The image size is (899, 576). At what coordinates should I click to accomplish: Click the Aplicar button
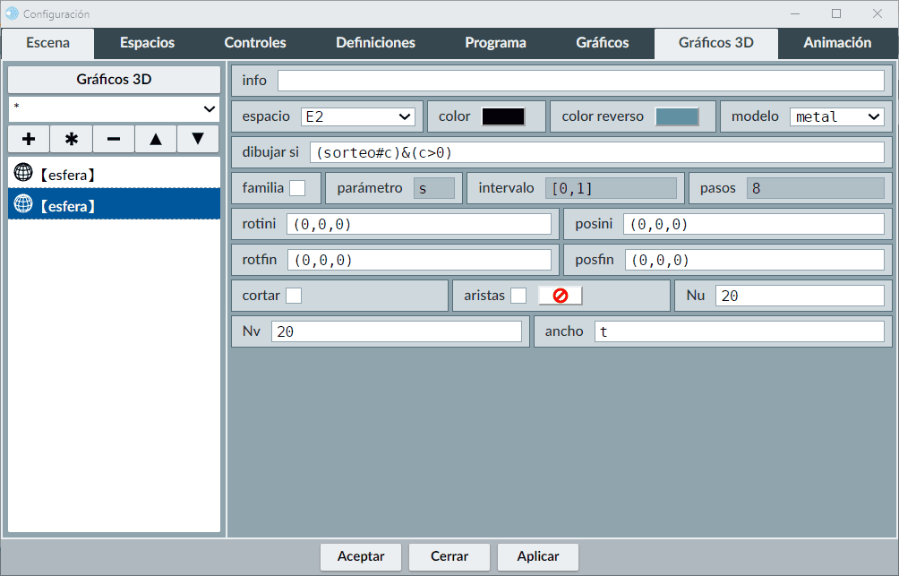point(538,556)
